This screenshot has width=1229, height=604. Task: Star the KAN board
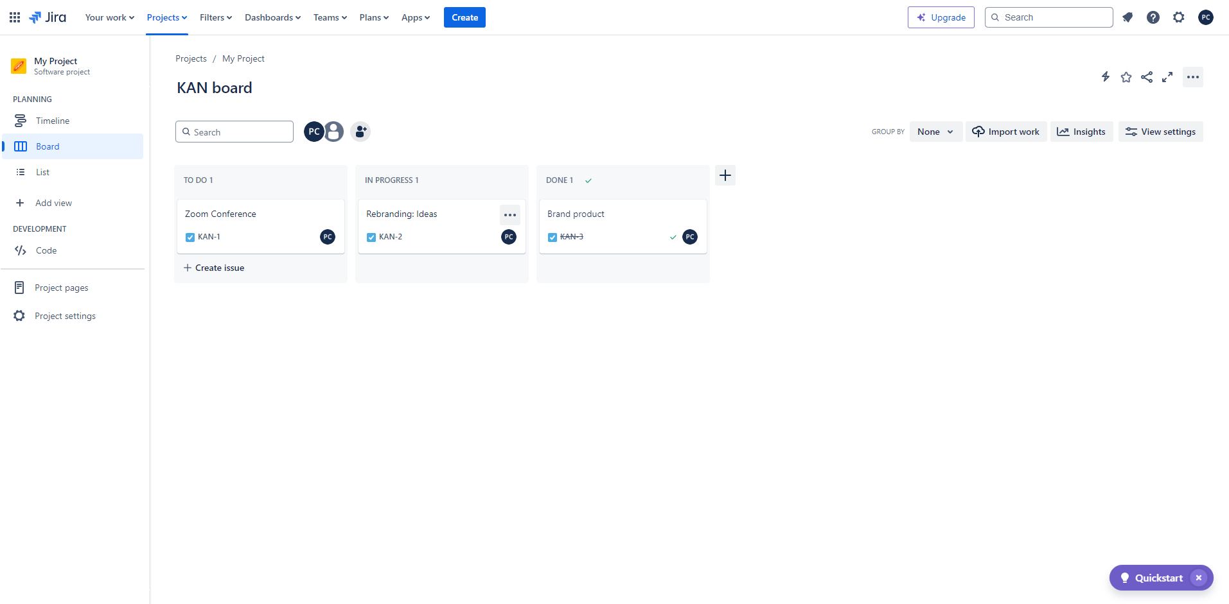coord(1126,77)
